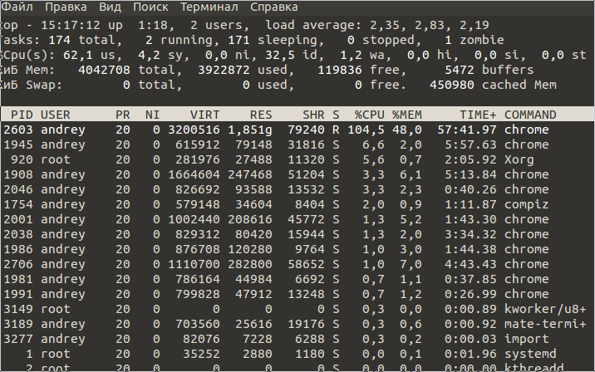Click the 2:05.92 TIME+ value
This screenshot has height=372, width=595.
pos(470,159)
